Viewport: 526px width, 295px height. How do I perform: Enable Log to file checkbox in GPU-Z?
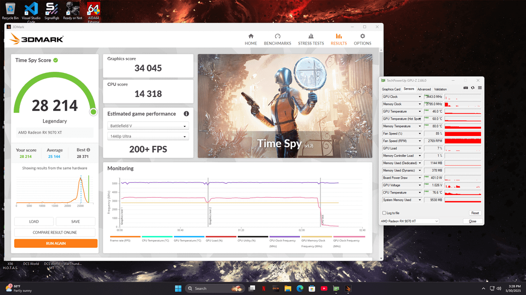(x=384, y=213)
